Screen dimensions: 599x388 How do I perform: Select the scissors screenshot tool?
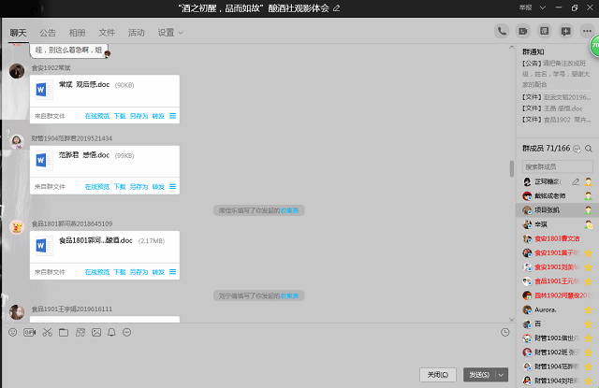(x=47, y=332)
